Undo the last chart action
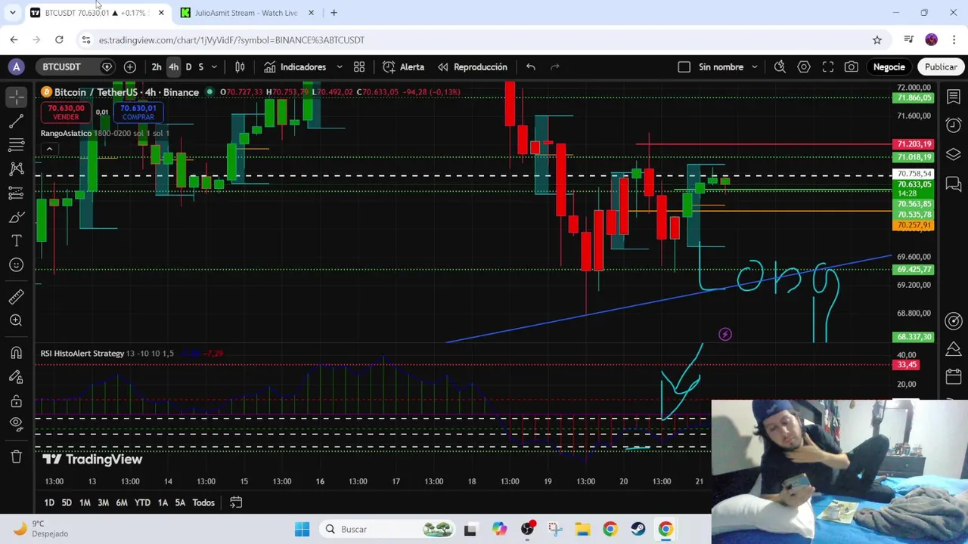The image size is (968, 544). [x=531, y=67]
